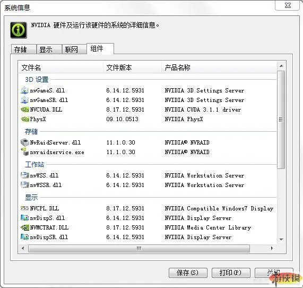This screenshot has width=303, height=288.
Task: Click the vertical scrollbar down arrow
Action: coord(281,240)
